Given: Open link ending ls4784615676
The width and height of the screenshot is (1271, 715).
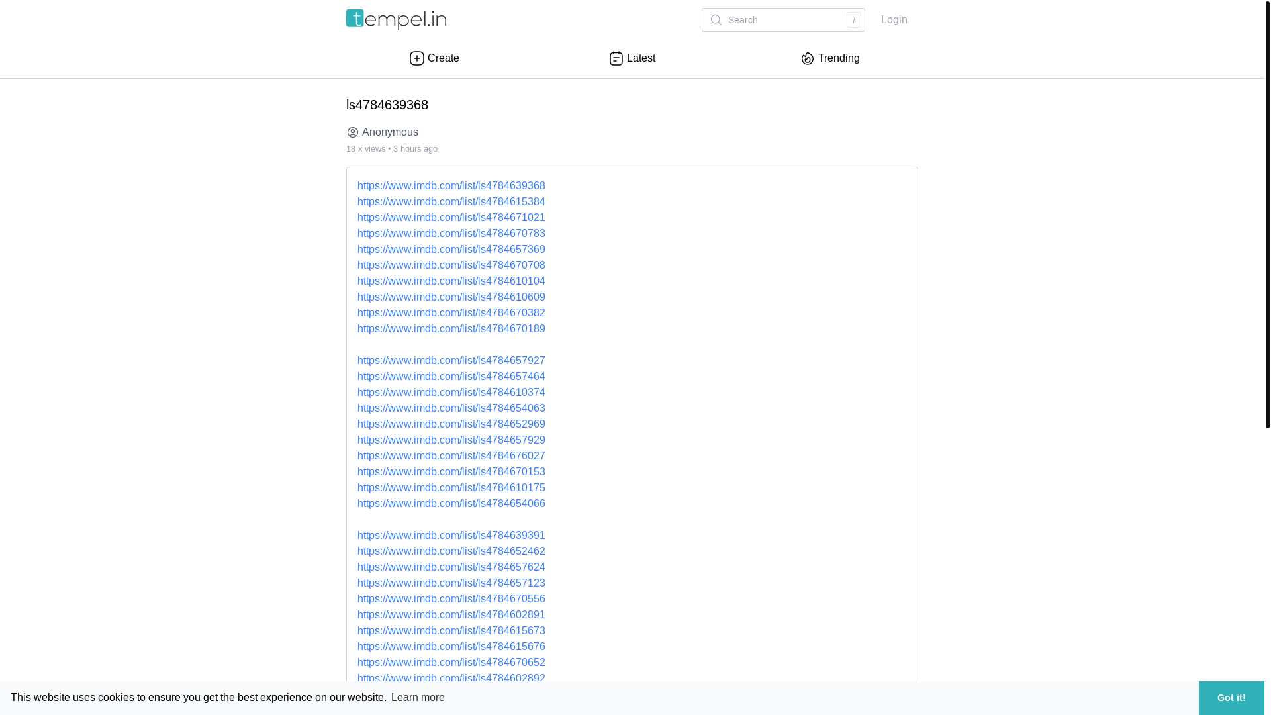Looking at the screenshot, I should (x=451, y=647).
